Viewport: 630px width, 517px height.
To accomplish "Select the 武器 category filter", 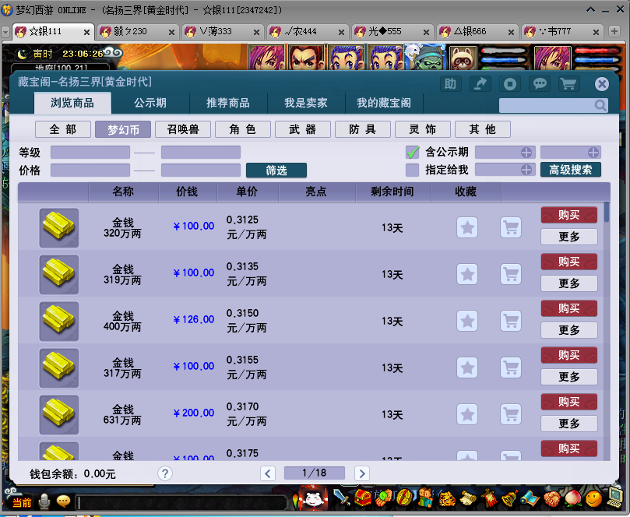I will pyautogui.click(x=303, y=129).
